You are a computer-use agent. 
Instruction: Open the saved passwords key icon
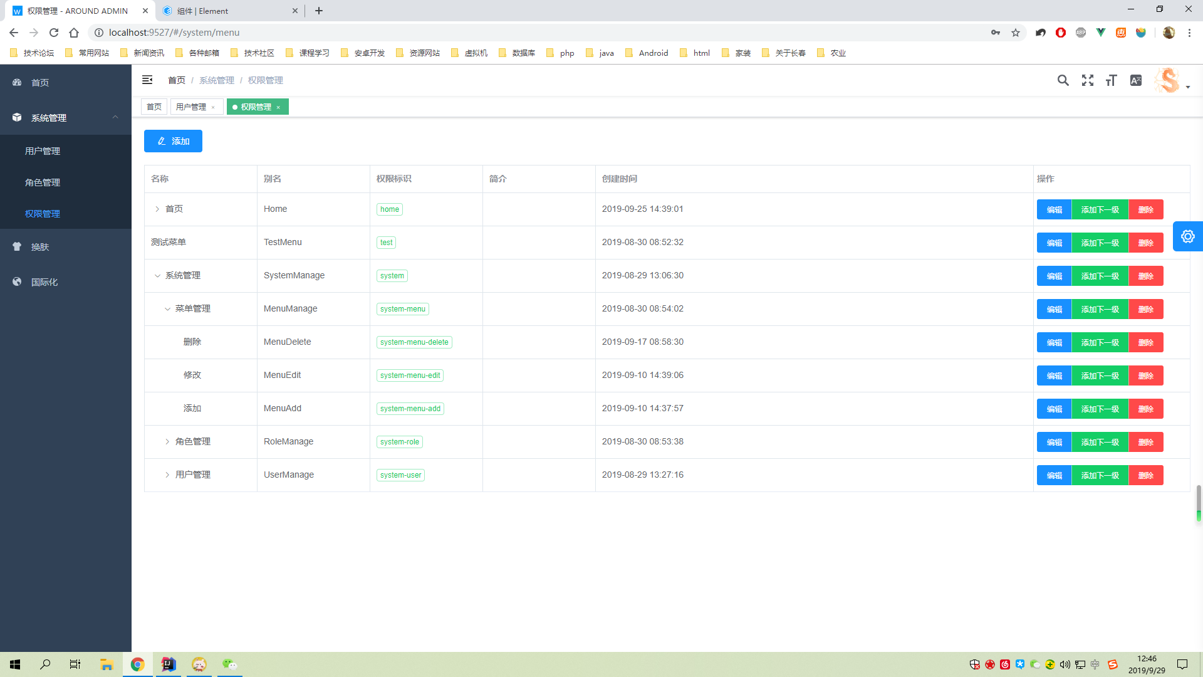point(996,33)
